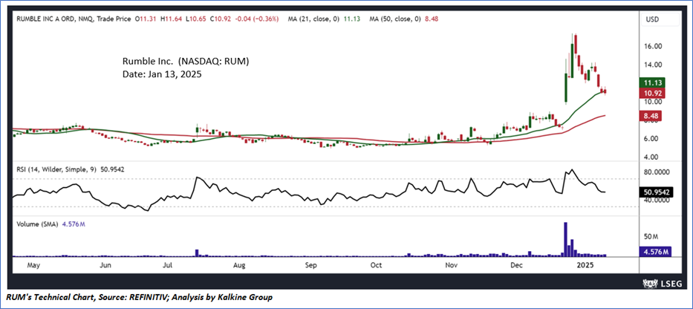Click the Jun label on time axis

(105, 265)
